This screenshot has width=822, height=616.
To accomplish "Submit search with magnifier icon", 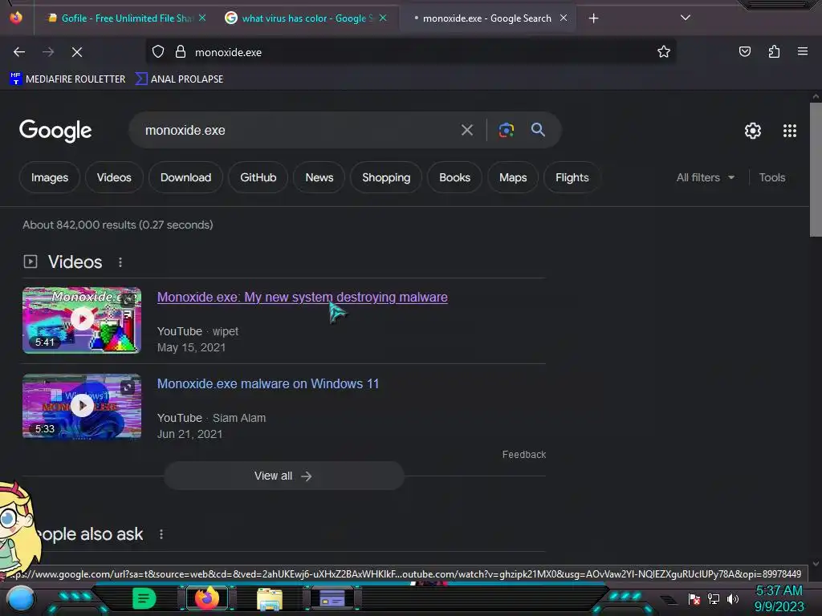I will click(538, 129).
